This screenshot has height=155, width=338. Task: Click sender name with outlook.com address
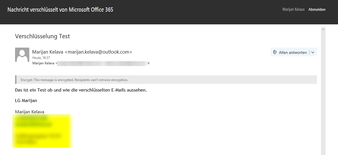coord(82,52)
